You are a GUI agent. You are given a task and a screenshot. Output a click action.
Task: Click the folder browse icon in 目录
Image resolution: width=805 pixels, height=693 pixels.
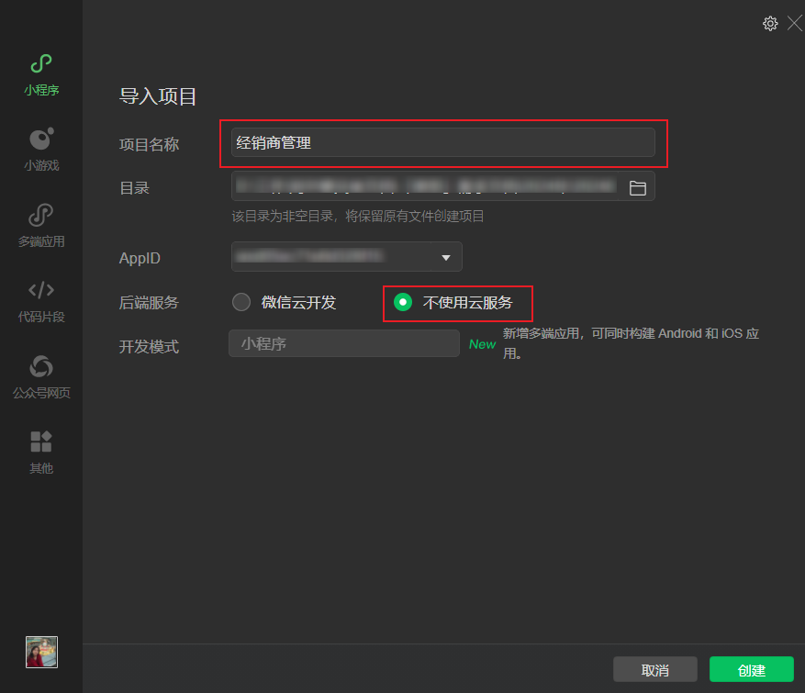(637, 188)
